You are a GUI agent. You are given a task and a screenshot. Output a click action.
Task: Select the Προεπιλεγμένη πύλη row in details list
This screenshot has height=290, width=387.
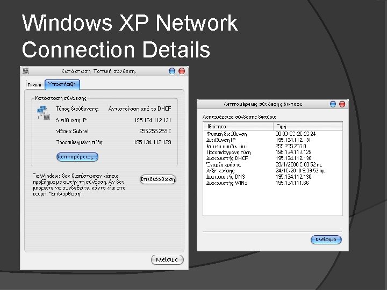pos(273,152)
